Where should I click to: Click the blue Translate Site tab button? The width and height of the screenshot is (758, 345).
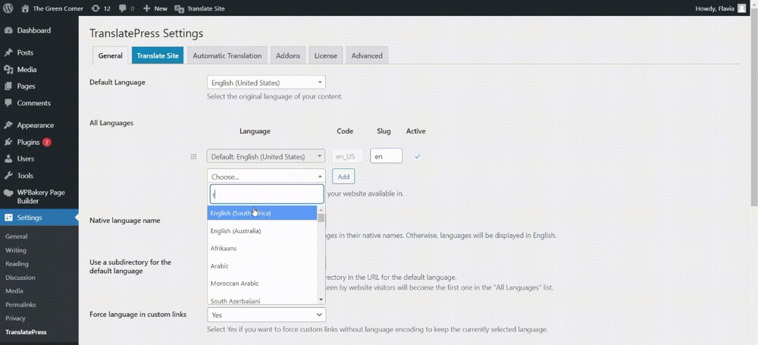158,55
